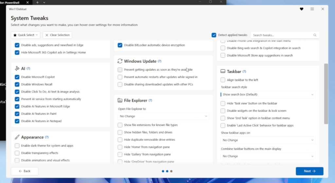This screenshot has height=183, width=335.
Task: Check Hide 'Task view' button on taskbar
Action: pos(223,103)
